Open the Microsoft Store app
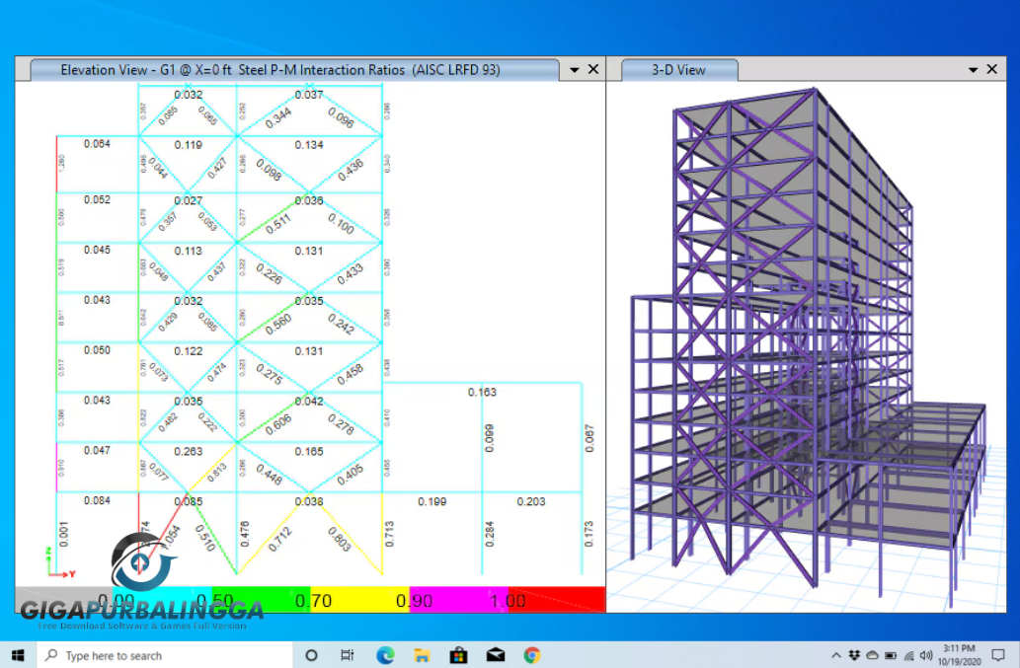 pyautogui.click(x=458, y=654)
